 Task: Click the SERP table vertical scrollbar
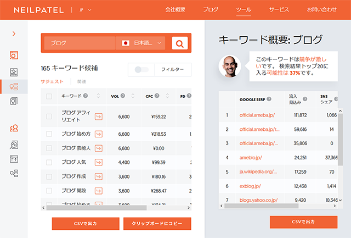tap(340, 140)
